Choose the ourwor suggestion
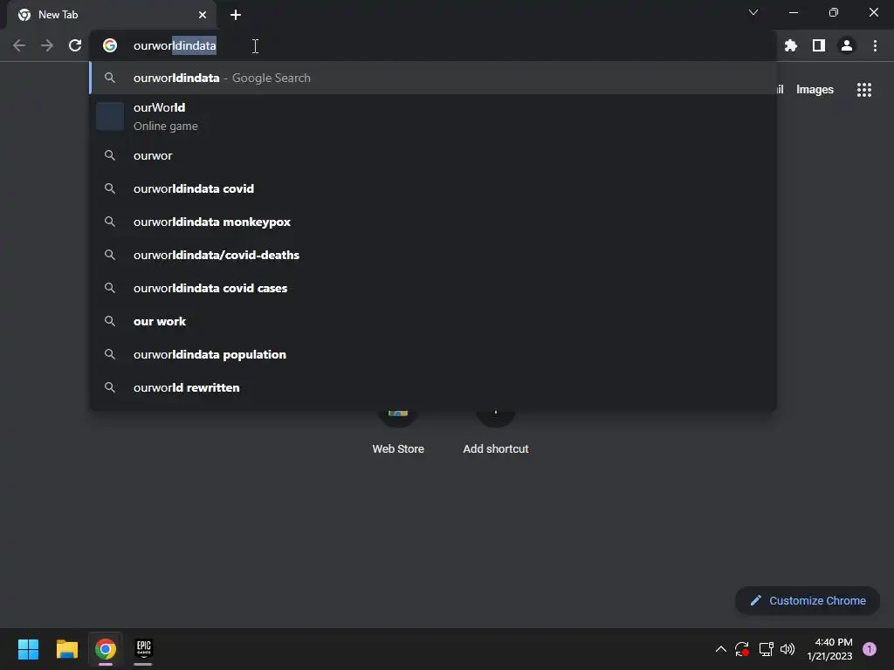The image size is (894, 670). click(433, 155)
